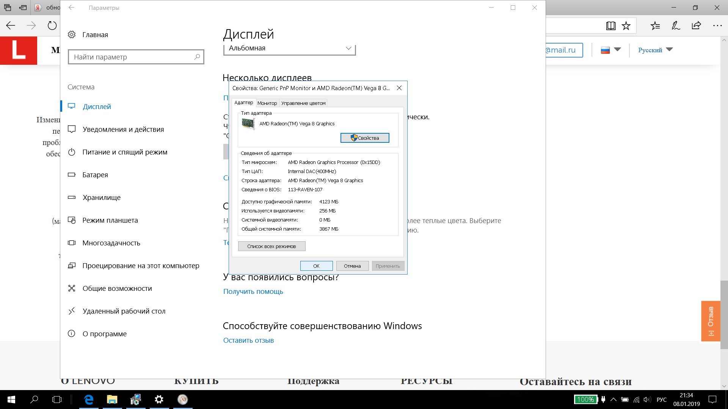Refresh page in Edge
Screen dimensions: 728x409
(52, 26)
